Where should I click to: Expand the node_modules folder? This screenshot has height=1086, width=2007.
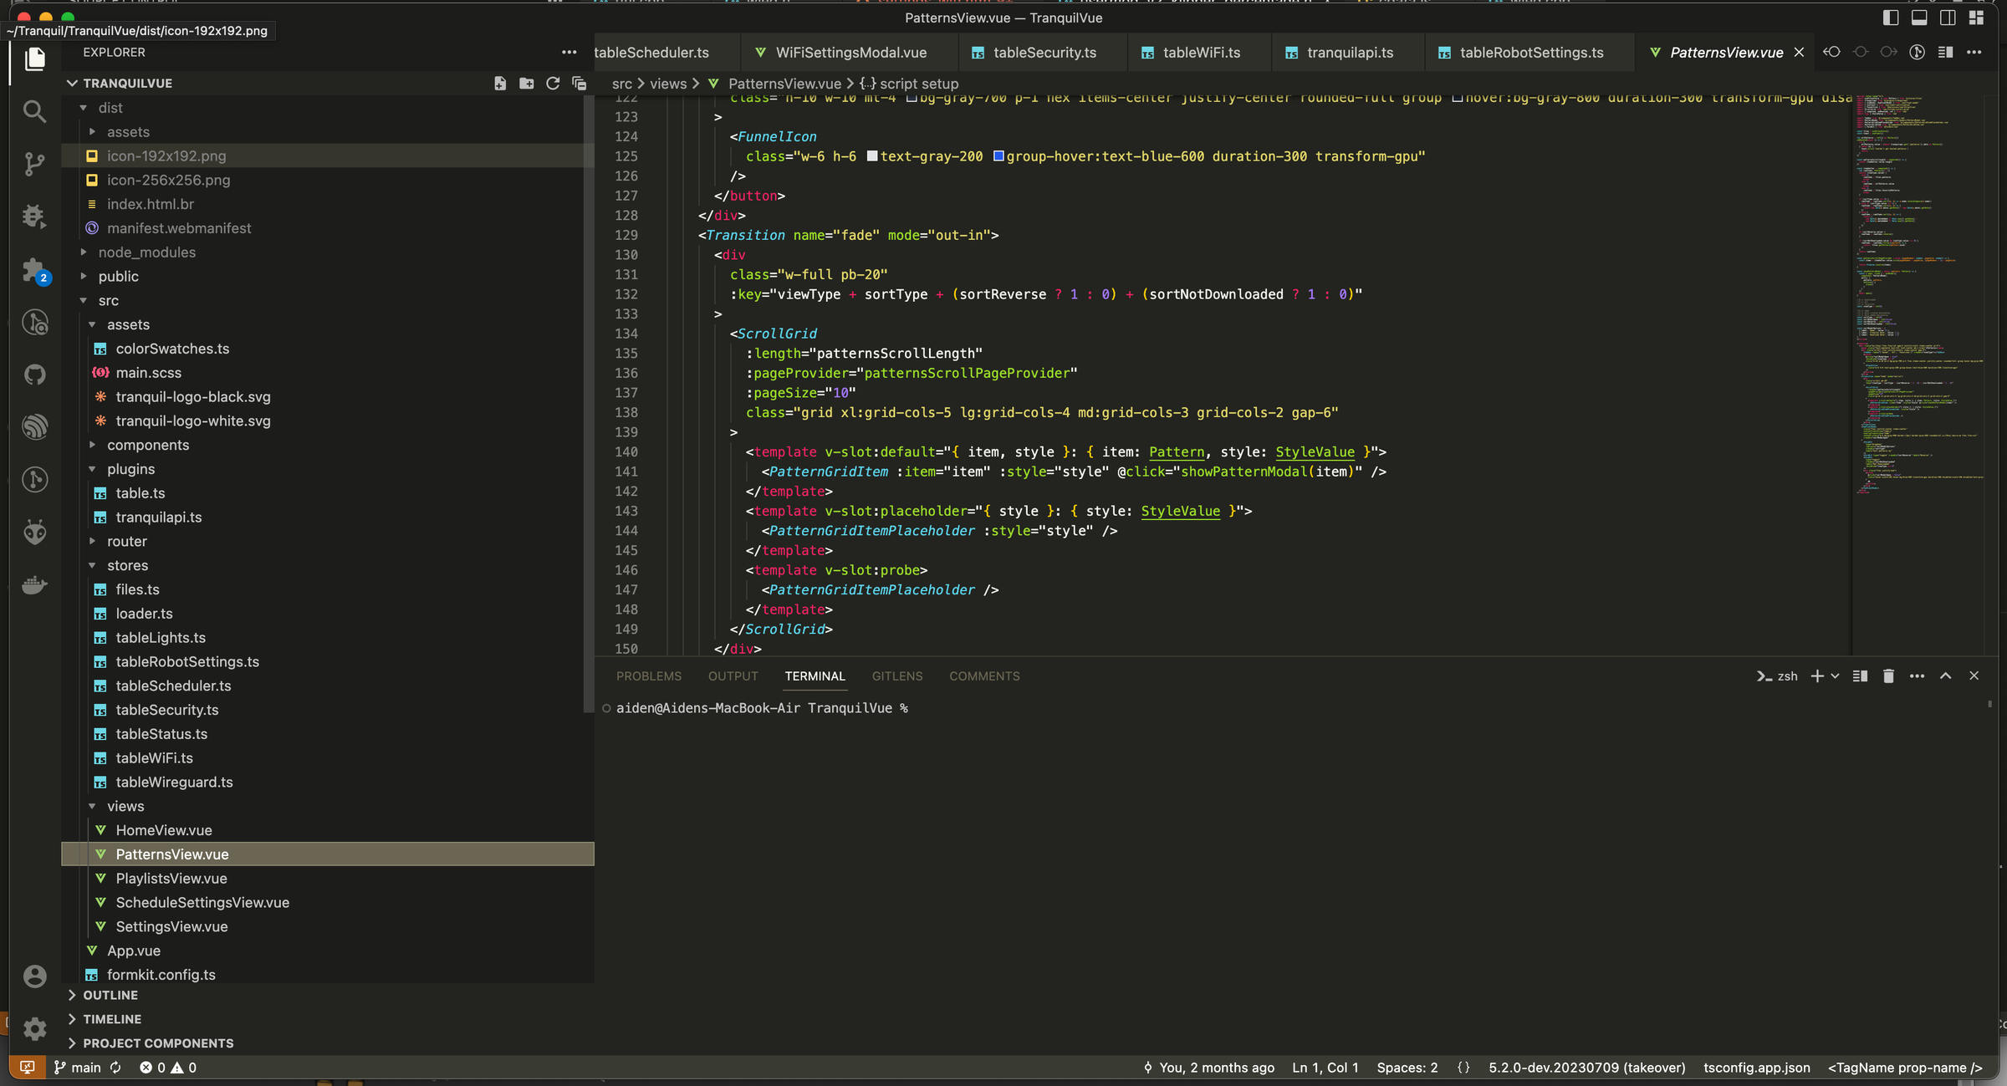[146, 252]
